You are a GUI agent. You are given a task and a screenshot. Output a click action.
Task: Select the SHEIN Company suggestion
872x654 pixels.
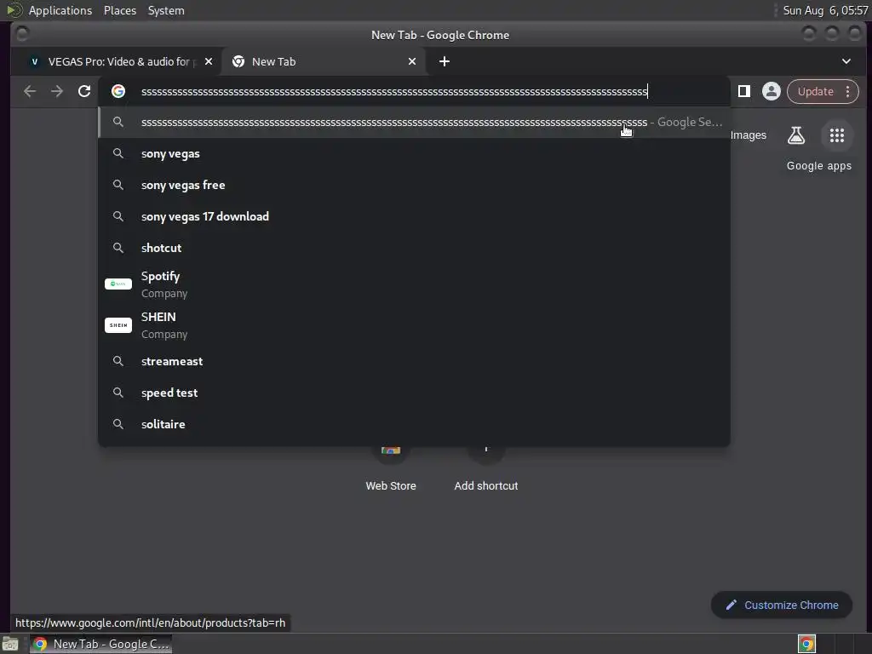(x=414, y=325)
